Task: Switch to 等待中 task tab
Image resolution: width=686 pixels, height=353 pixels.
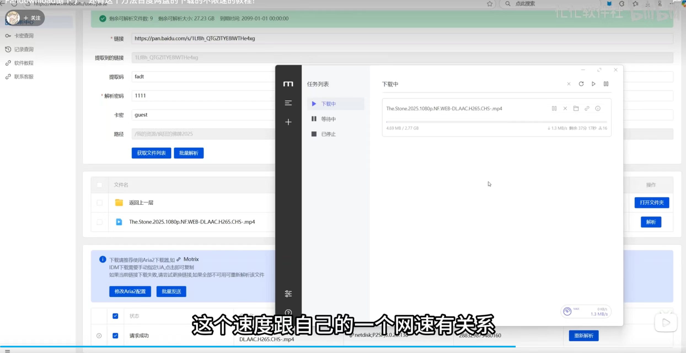Action: [x=328, y=119]
